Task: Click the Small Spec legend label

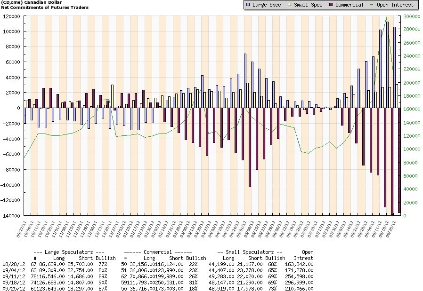Action: point(308,5)
